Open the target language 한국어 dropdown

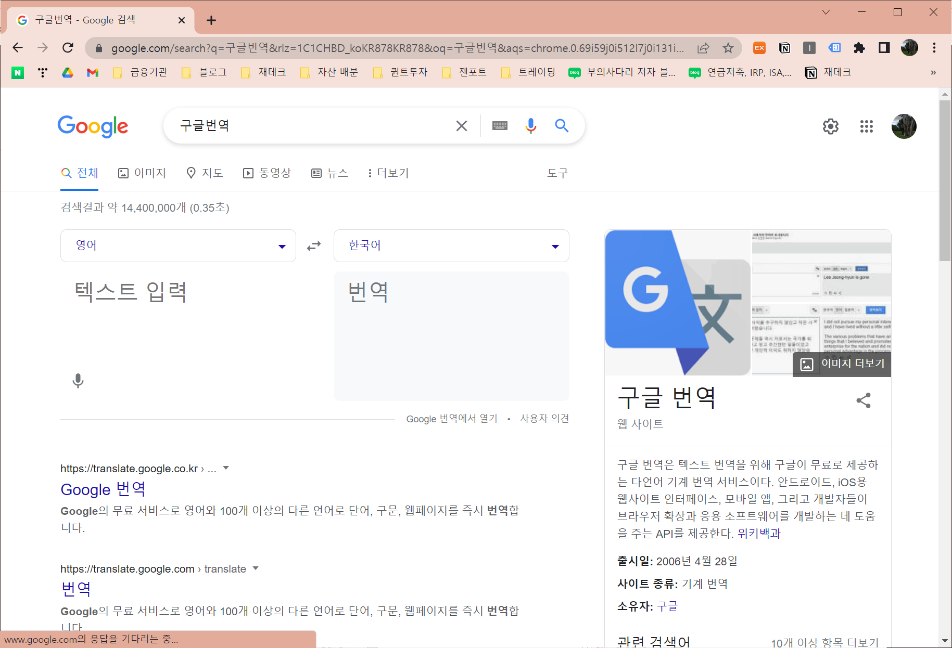click(451, 245)
